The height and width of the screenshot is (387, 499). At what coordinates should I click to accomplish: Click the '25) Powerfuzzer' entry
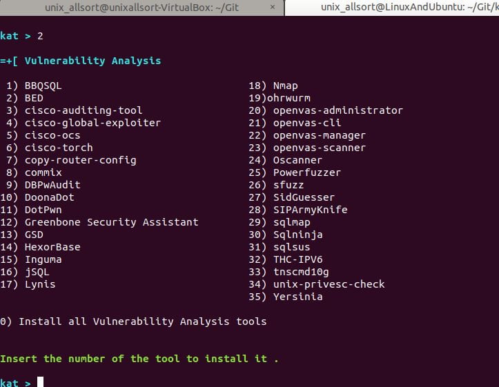pos(295,172)
